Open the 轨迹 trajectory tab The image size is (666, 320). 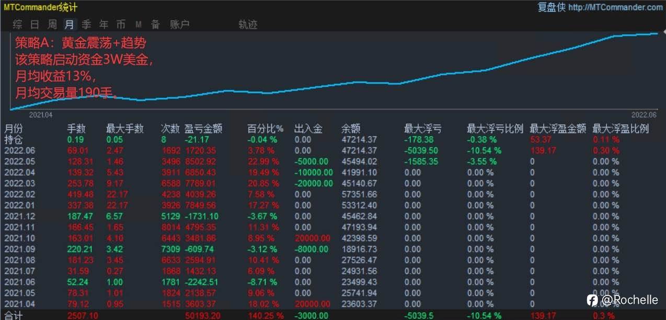point(248,24)
